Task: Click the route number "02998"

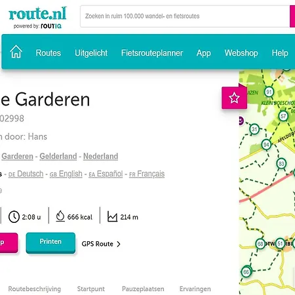Action: pos(12,119)
